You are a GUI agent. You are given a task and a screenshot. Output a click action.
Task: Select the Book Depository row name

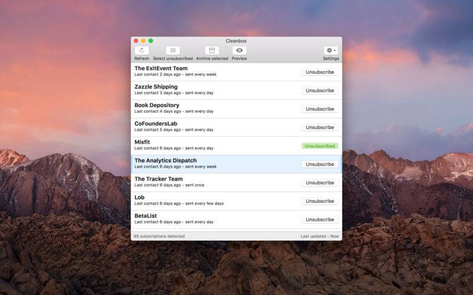[157, 105]
